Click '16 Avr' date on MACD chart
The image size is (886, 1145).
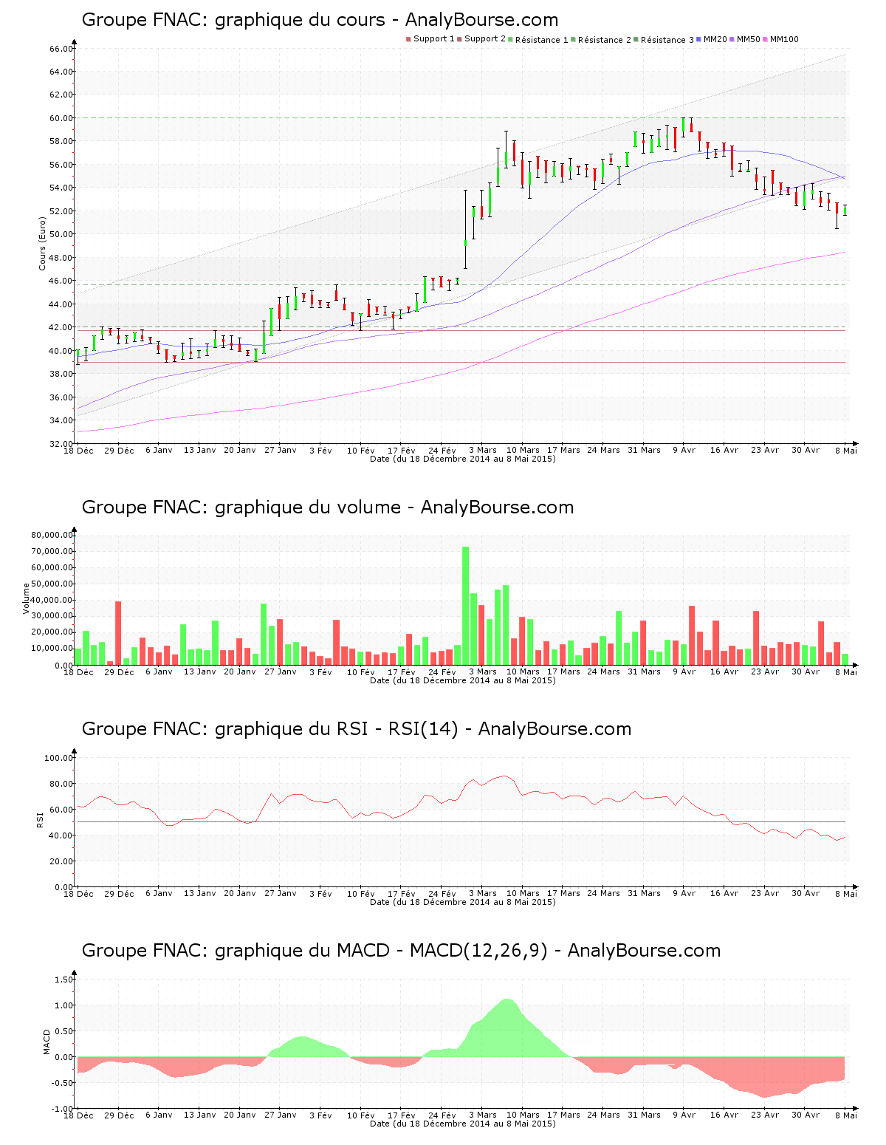tap(724, 1115)
